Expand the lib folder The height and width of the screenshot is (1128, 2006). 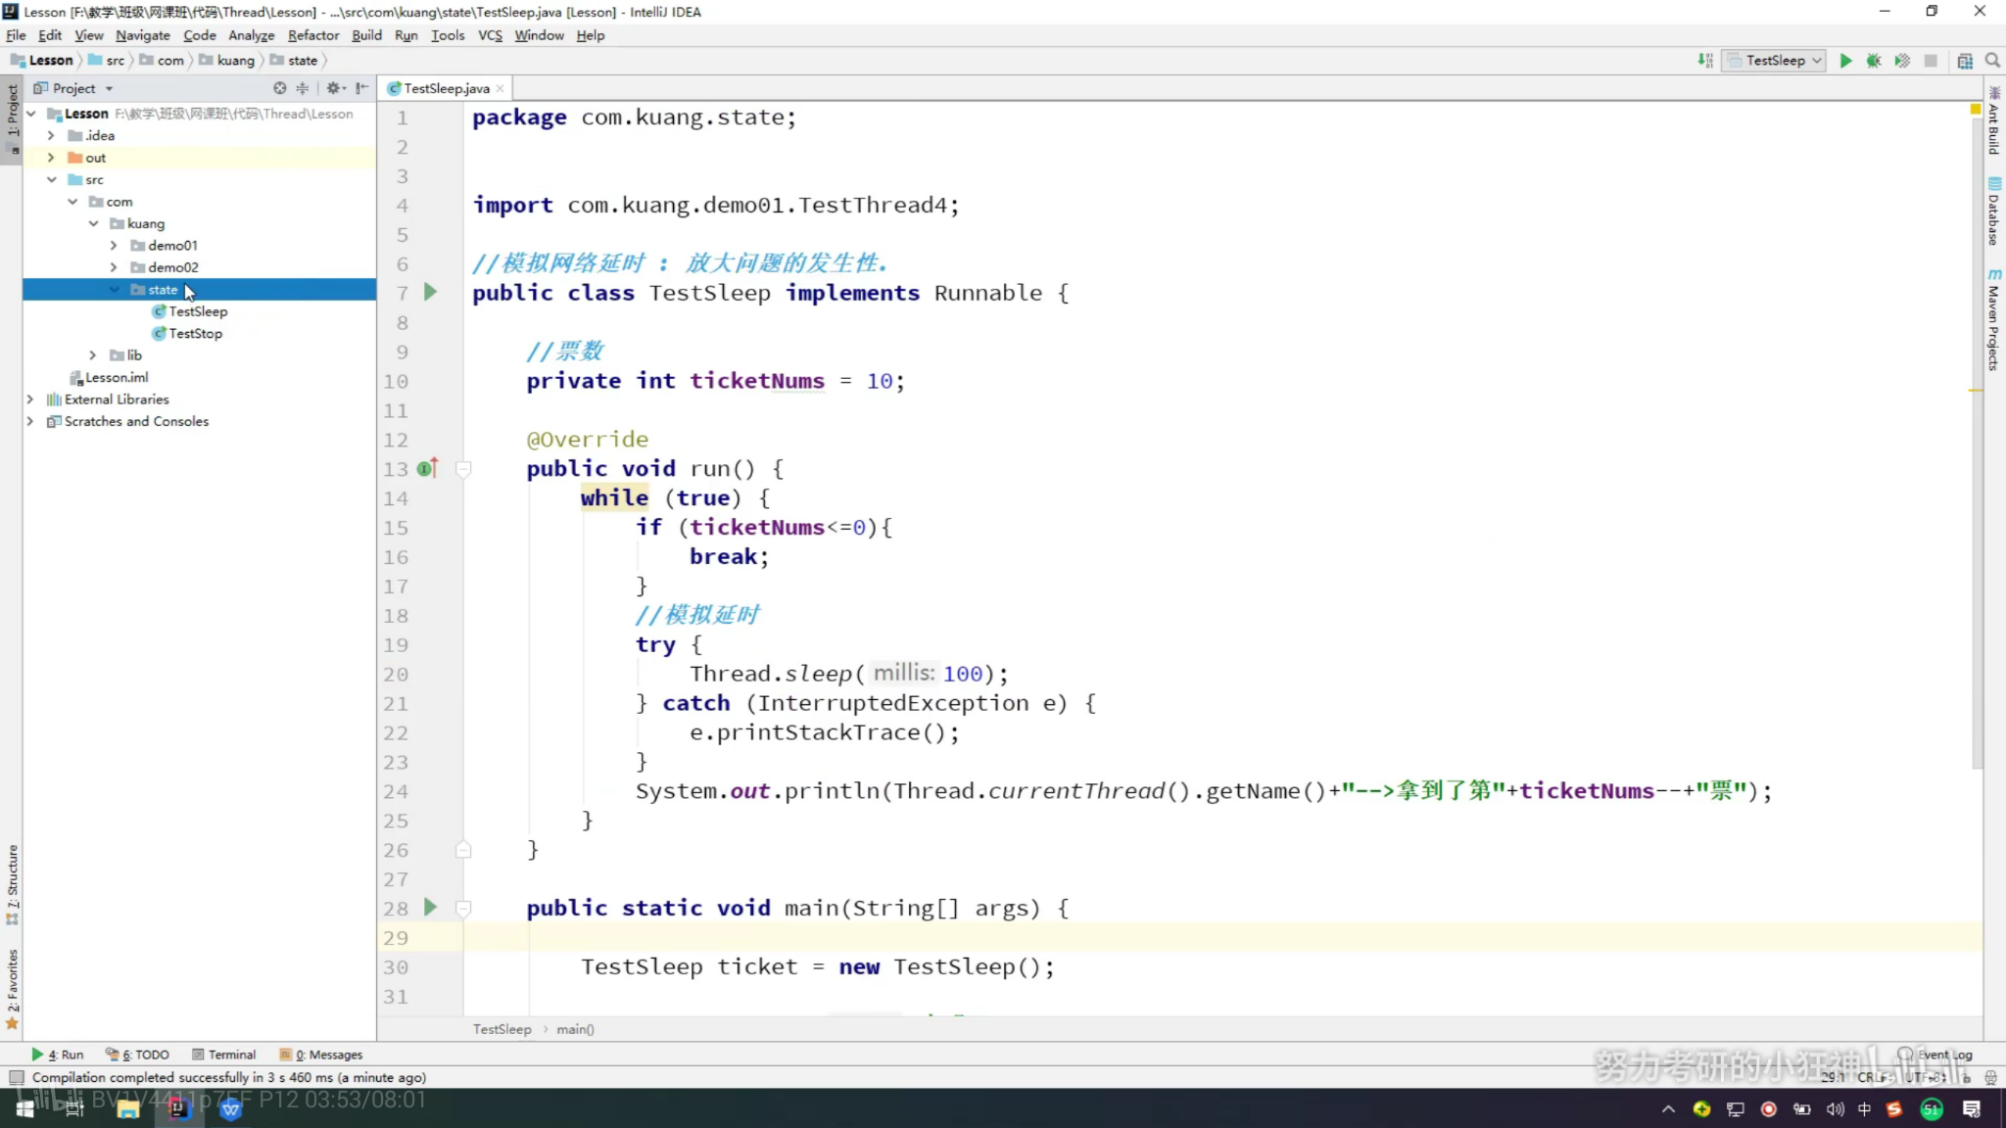point(93,354)
